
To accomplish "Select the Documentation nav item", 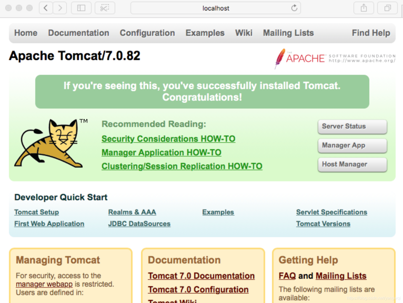I will coord(78,33).
